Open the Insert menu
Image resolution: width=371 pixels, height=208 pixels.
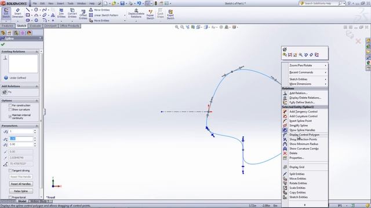pos(60,3)
